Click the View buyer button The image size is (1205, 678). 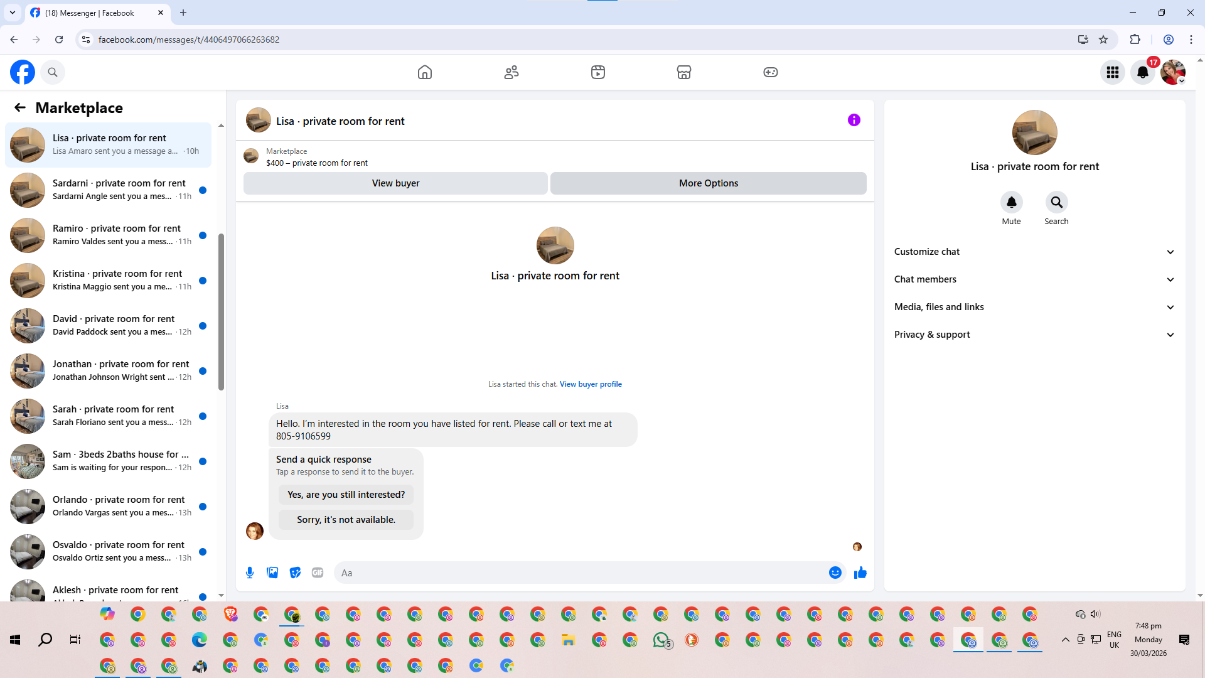click(x=395, y=183)
